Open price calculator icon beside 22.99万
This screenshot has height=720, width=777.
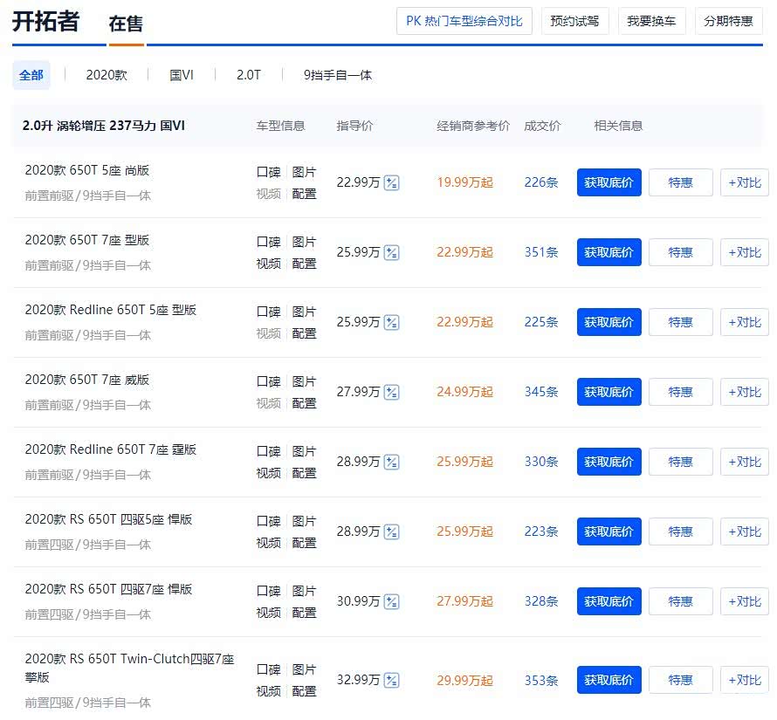coord(391,183)
